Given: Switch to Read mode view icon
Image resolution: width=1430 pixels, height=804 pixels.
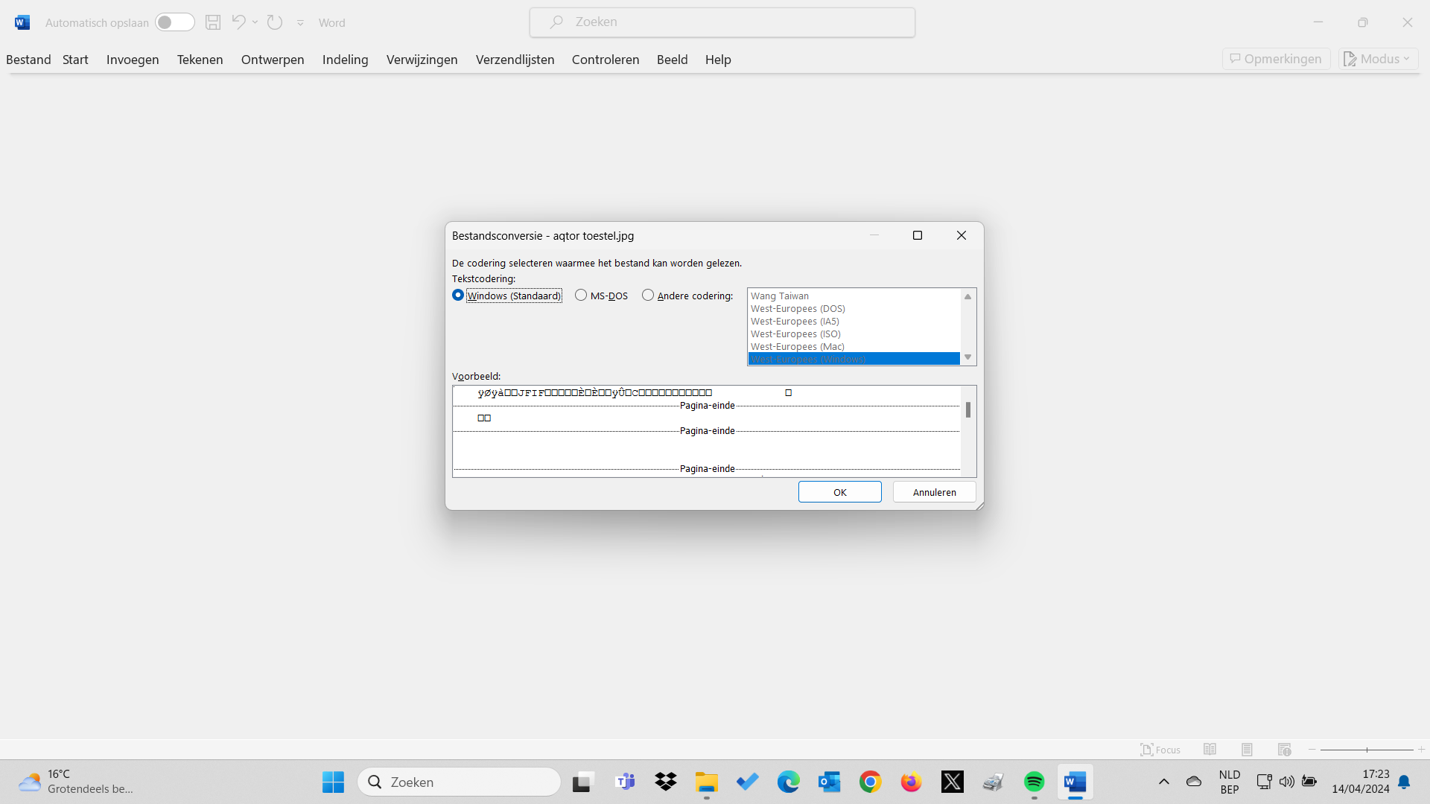Looking at the screenshot, I should coord(1210,750).
